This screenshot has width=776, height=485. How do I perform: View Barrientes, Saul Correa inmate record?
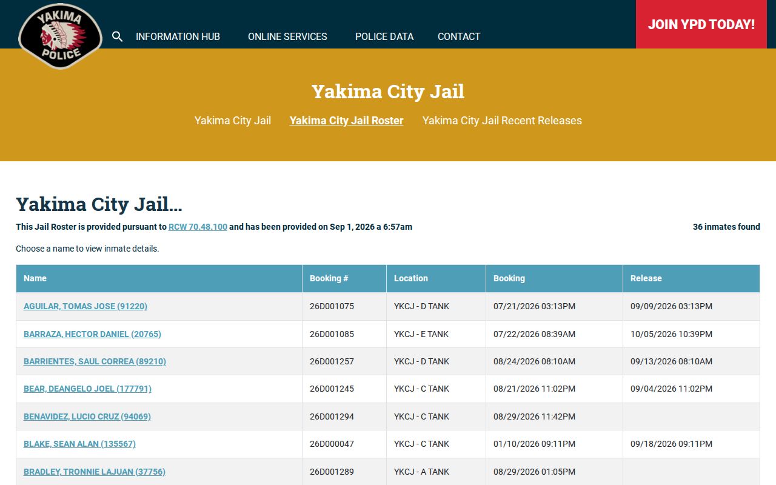tap(95, 361)
